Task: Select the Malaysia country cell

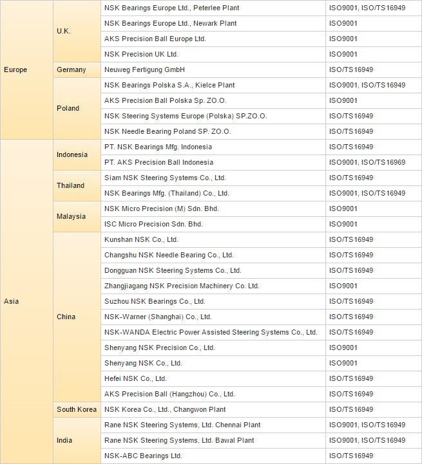Action: (71, 216)
